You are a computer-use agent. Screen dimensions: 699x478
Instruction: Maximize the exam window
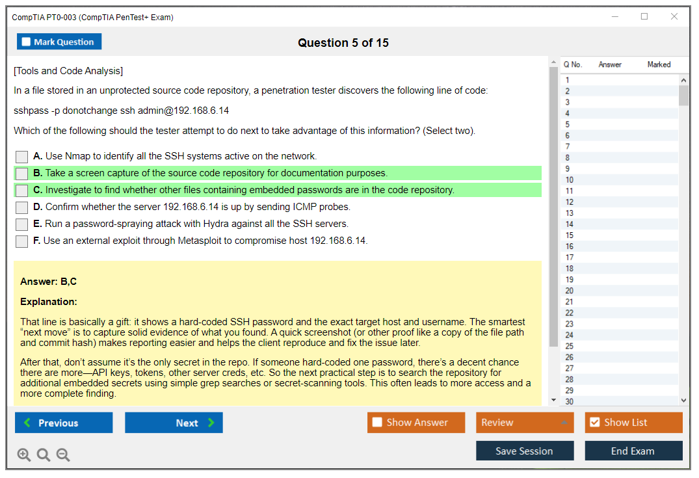tap(644, 17)
